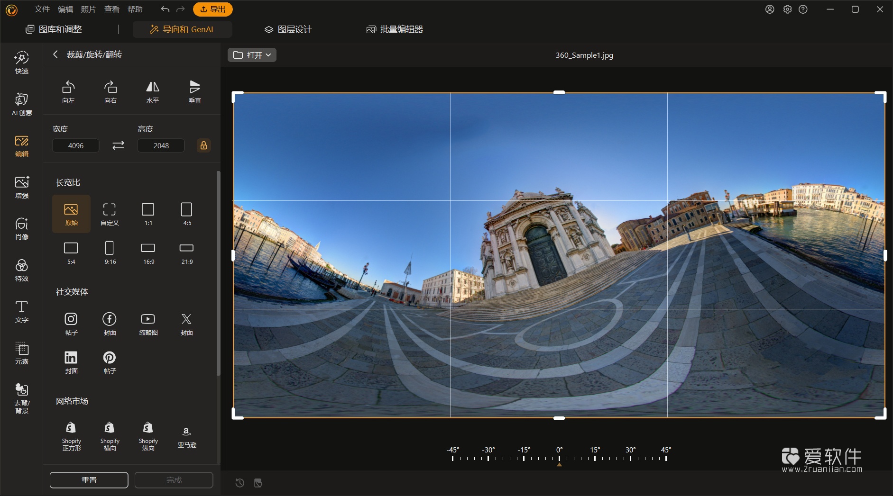Open the AI 创意 sidebar panel
The height and width of the screenshot is (496, 893).
pos(22,104)
